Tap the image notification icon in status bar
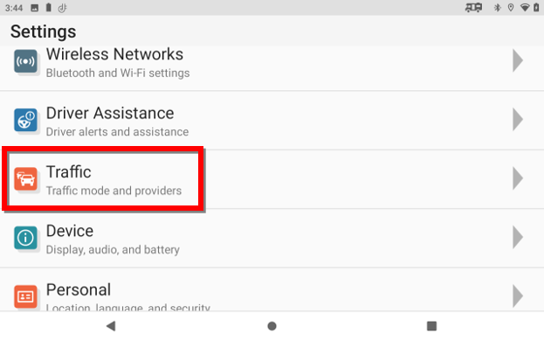The height and width of the screenshot is (341, 544). pos(35,8)
